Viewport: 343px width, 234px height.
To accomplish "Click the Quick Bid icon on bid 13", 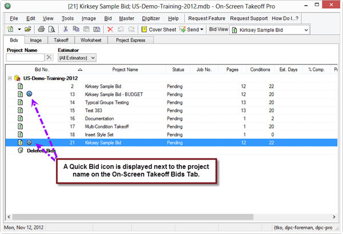I will (x=29, y=94).
